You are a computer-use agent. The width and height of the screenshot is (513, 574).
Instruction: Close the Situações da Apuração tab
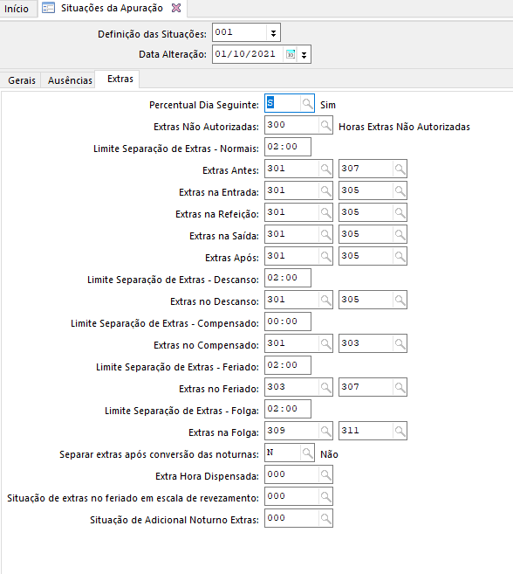(176, 8)
